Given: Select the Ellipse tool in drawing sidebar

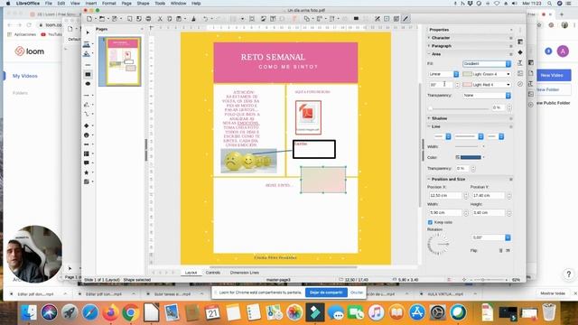Looking at the screenshot, I should coord(88,84).
